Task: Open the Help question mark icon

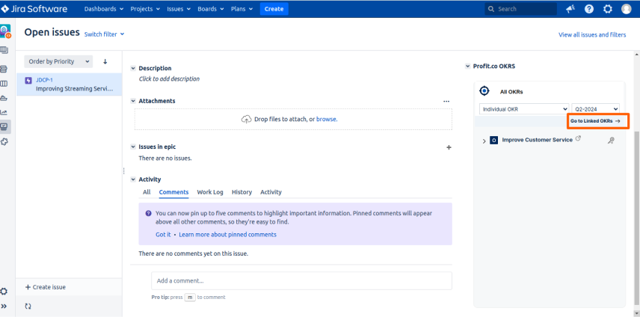Action: click(589, 9)
